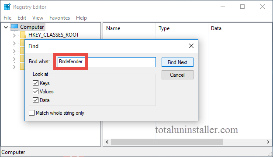273x157 pixels.
Task: Click the Registry Editor app icon
Action: [x=7, y=7]
